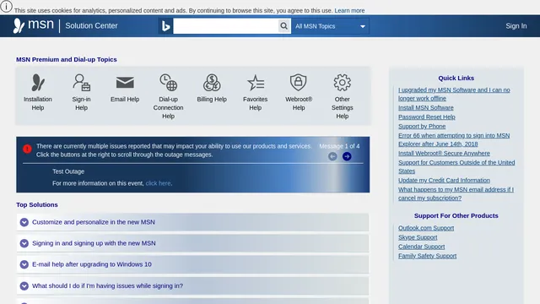Screen dimensions: 540x304
Task: Click 'Support For Other Products' heading
Action: [x=456, y=216]
